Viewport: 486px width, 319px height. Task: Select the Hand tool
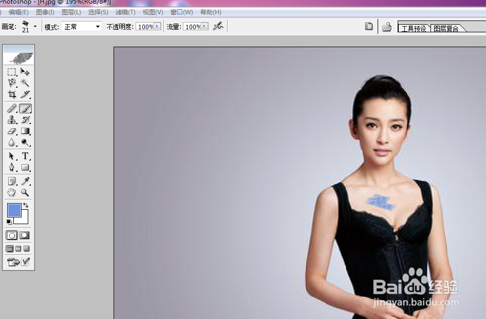pos(12,192)
